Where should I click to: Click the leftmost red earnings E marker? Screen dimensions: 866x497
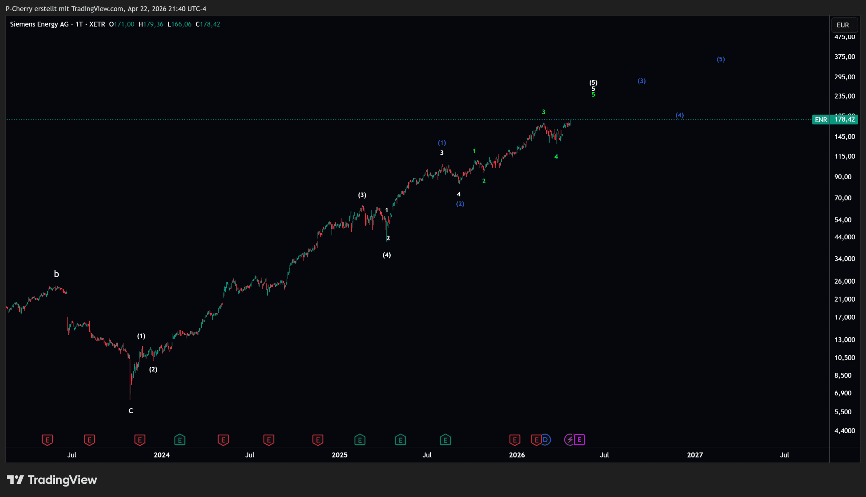point(47,440)
